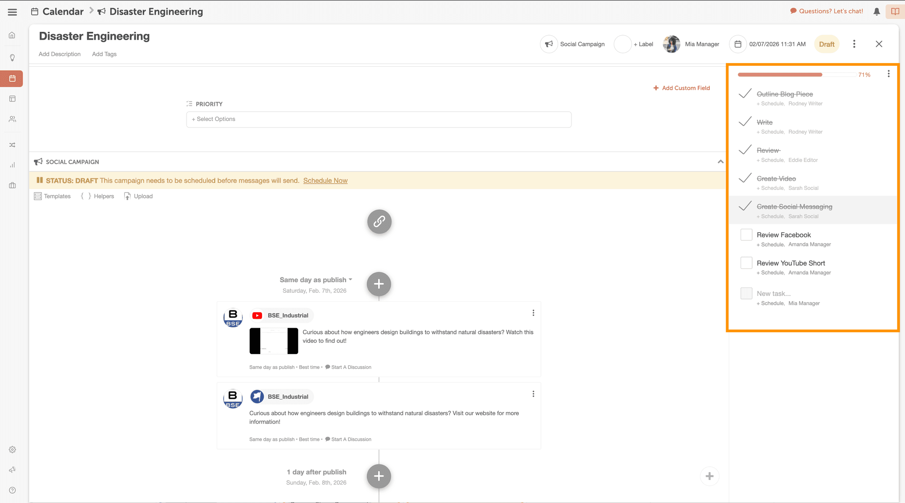Open the Team members icon in sidebar

click(12, 119)
